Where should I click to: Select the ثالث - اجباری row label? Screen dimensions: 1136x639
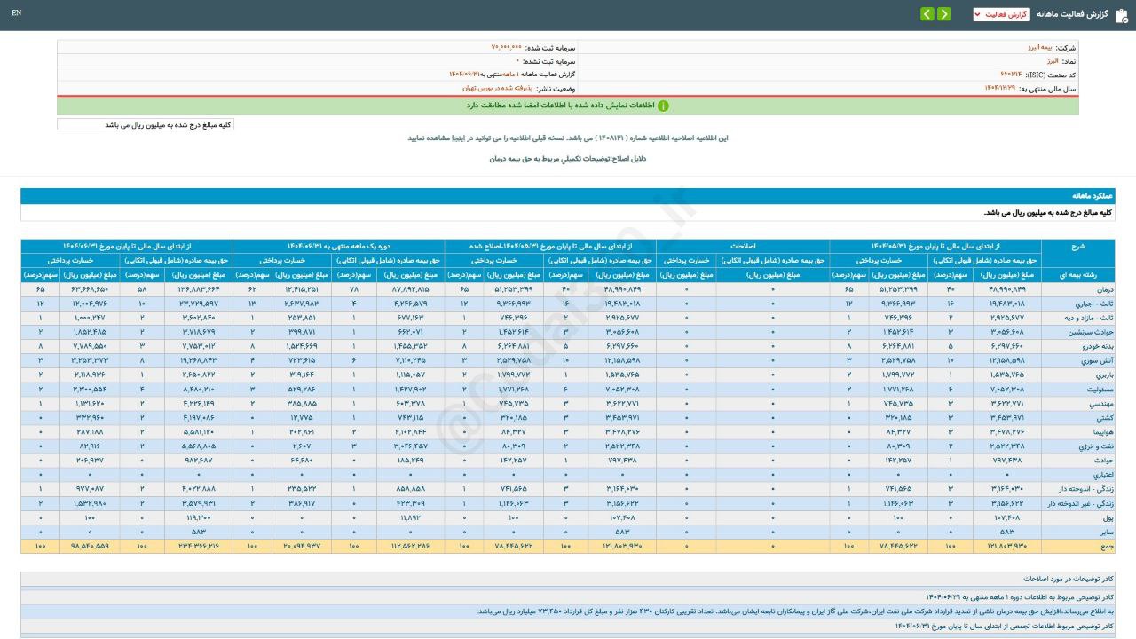pos(1089,304)
